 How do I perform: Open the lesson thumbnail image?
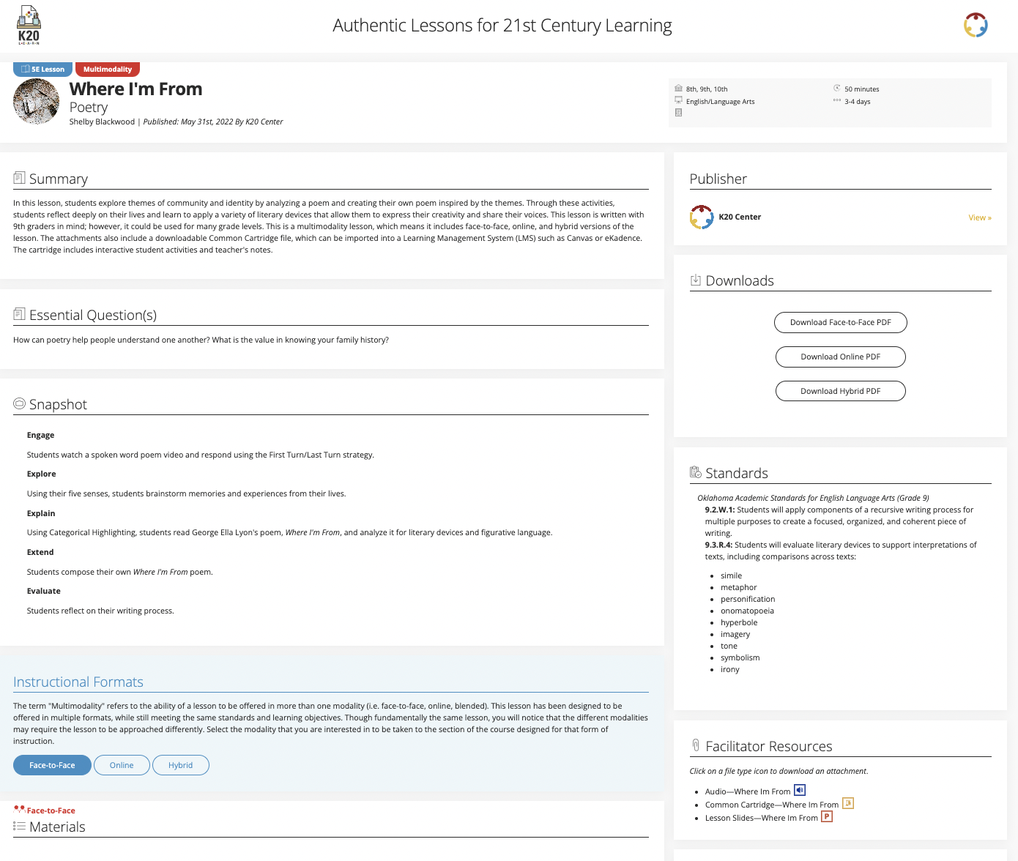pyautogui.click(x=36, y=102)
